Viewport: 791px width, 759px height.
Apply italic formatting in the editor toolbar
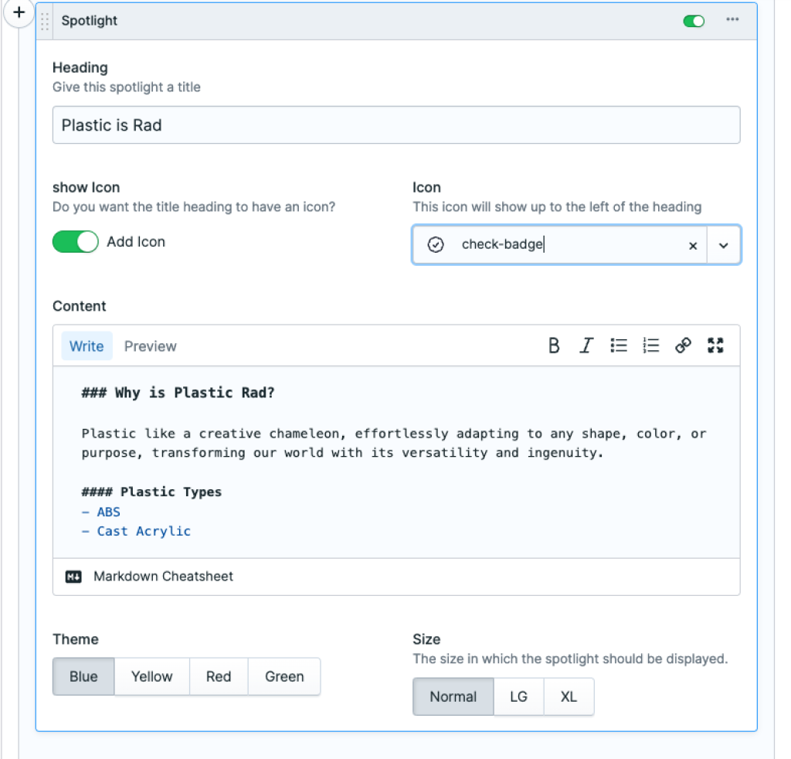click(586, 345)
